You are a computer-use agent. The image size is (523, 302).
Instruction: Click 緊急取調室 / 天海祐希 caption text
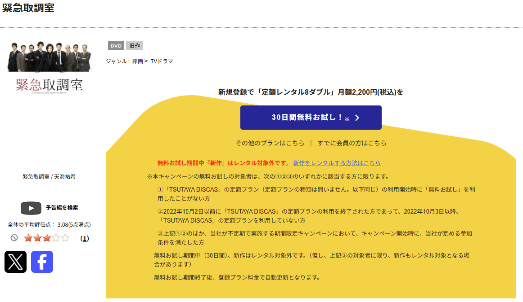tap(49, 177)
